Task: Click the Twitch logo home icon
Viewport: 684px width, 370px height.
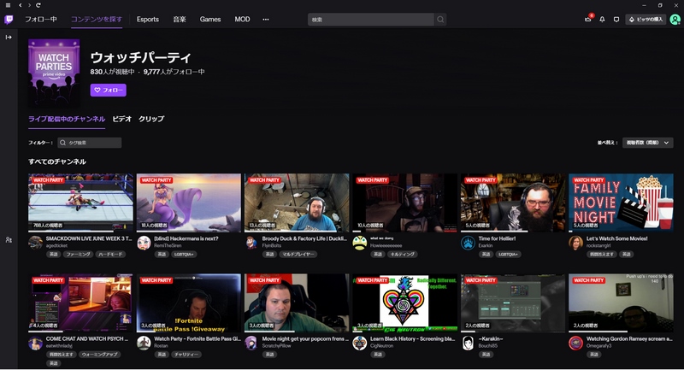Action: (x=9, y=20)
